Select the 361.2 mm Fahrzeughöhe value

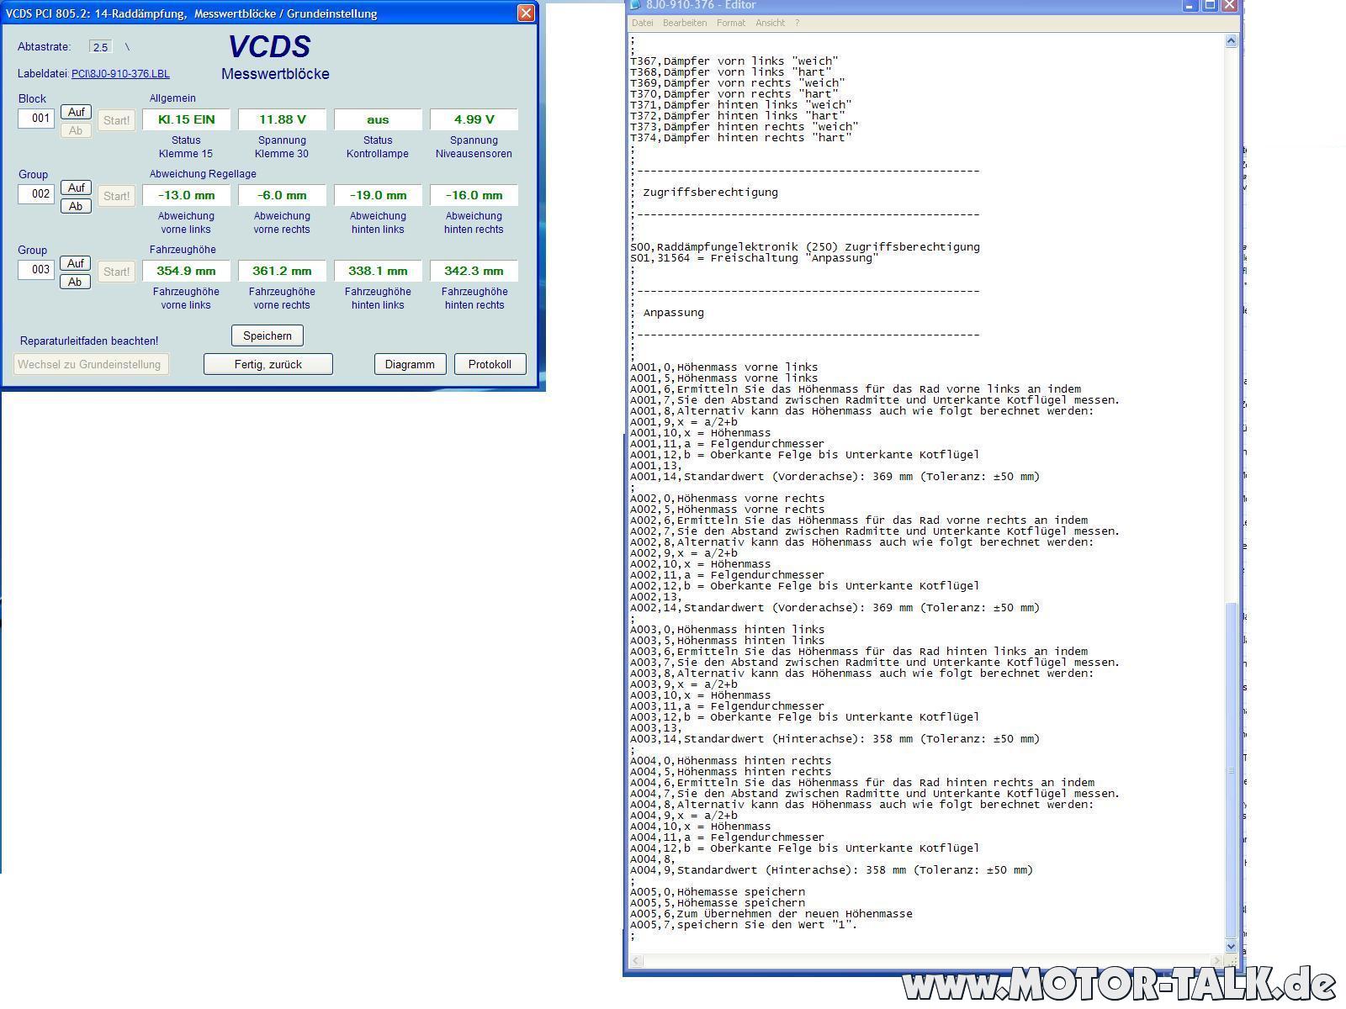pos(282,271)
